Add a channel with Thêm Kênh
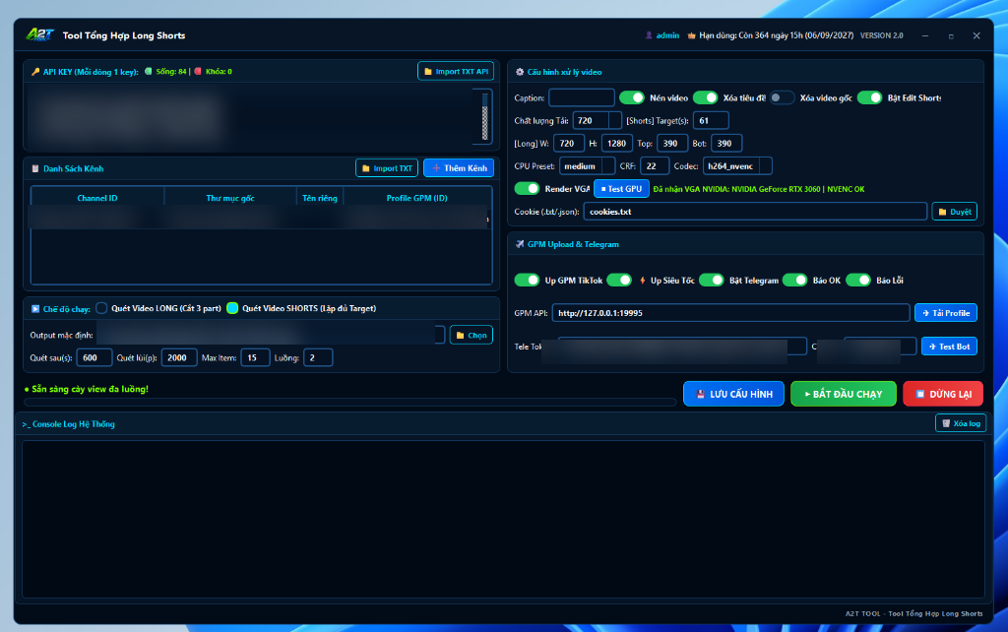 click(x=459, y=167)
